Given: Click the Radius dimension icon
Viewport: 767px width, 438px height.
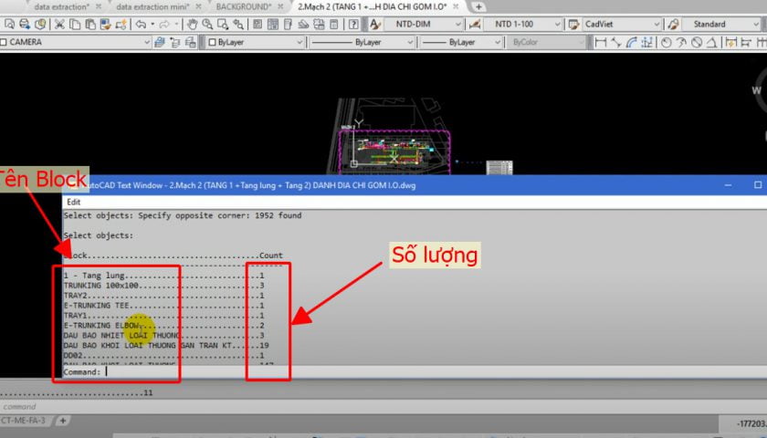Looking at the screenshot, I should point(666,42).
